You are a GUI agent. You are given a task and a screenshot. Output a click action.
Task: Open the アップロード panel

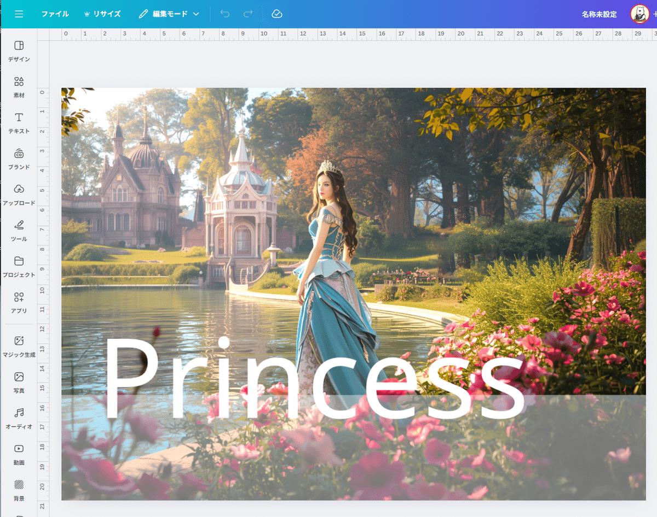(19, 195)
